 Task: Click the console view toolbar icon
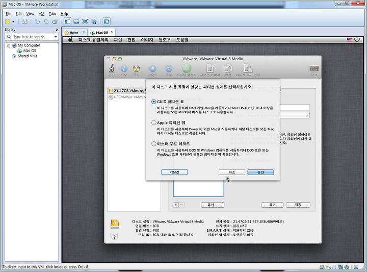[x=107, y=21]
